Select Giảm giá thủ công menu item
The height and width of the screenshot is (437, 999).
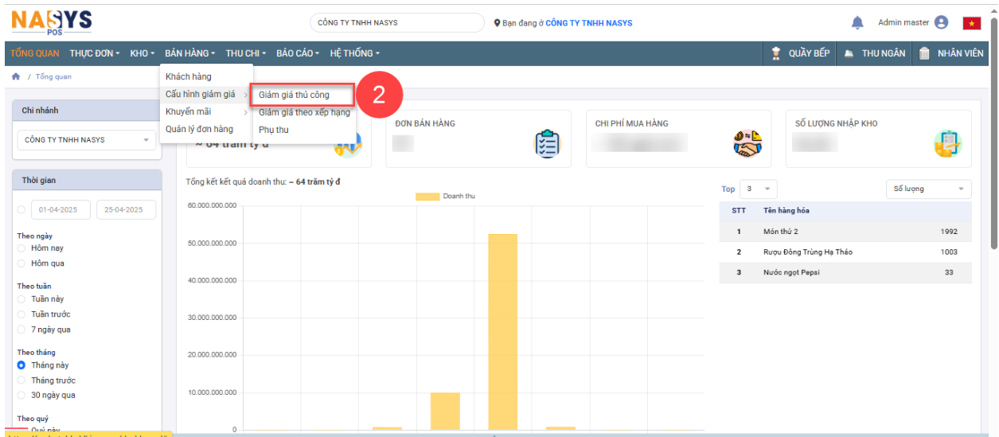(x=294, y=95)
